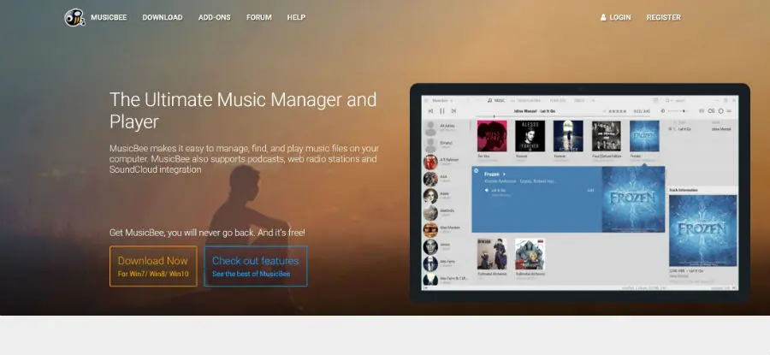Open the FORUM navigation link
This screenshot has width=770, height=355.
point(258,17)
